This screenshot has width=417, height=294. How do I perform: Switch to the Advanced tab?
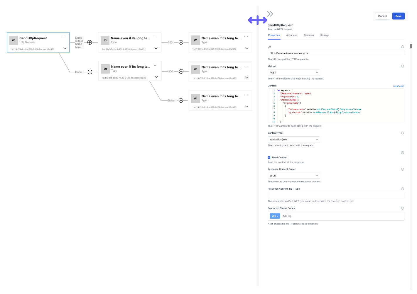pyautogui.click(x=292, y=35)
